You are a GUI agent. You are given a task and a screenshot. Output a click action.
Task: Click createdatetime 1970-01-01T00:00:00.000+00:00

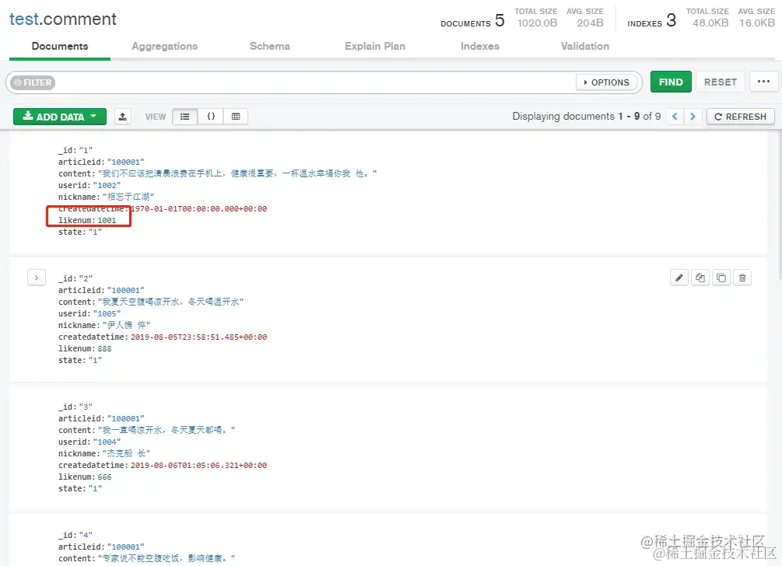(198, 209)
